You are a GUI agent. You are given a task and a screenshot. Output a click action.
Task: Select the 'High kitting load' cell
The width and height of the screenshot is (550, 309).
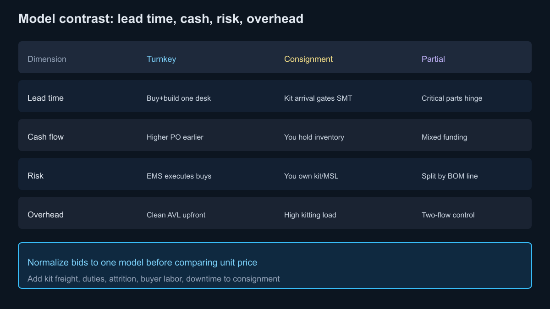point(310,215)
